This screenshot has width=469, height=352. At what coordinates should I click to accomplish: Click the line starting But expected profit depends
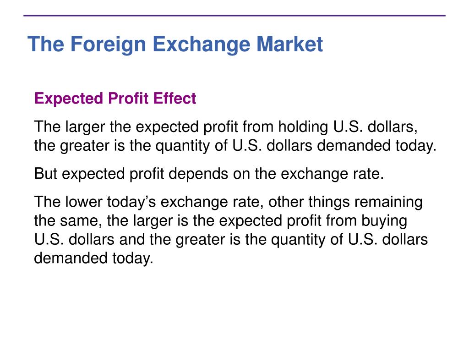[209, 174]
